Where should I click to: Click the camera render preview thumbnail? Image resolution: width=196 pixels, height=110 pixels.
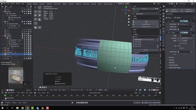click(x=16, y=75)
